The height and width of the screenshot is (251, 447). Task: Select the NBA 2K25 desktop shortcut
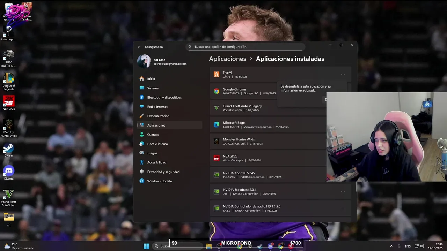click(9, 103)
